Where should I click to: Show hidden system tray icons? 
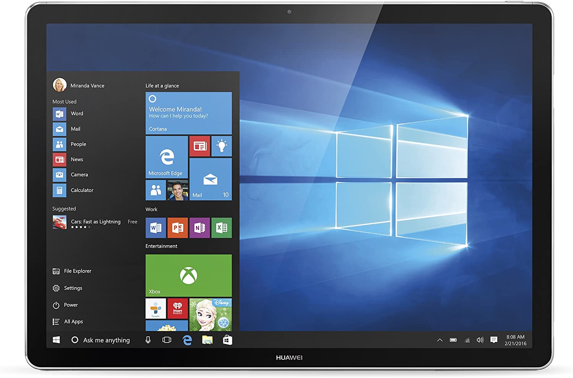tap(440, 340)
